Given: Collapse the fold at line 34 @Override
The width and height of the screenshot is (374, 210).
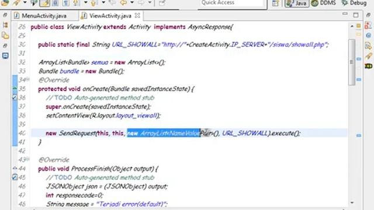Looking at the screenshot, I should click(x=28, y=79).
